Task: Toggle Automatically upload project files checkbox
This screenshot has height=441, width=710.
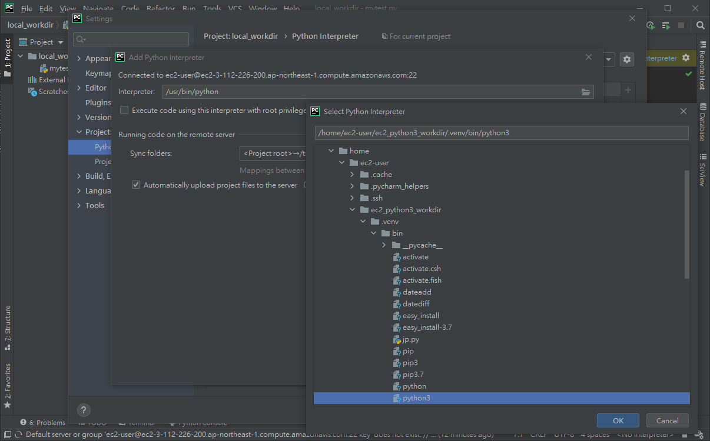Action: [x=136, y=185]
